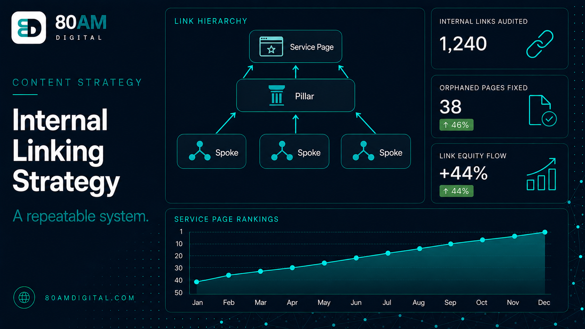Image resolution: width=585 pixels, height=329 pixels.
Task: Select the Nov data point on the chart
Action: (514, 236)
